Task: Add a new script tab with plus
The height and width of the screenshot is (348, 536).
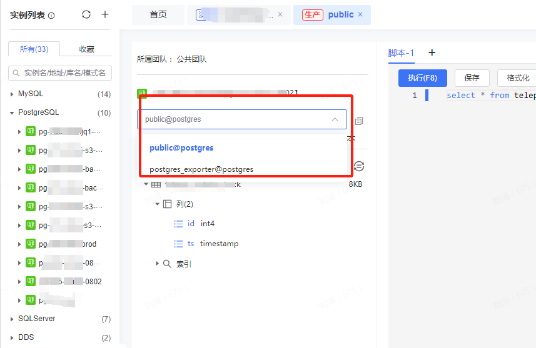Action: coord(432,52)
